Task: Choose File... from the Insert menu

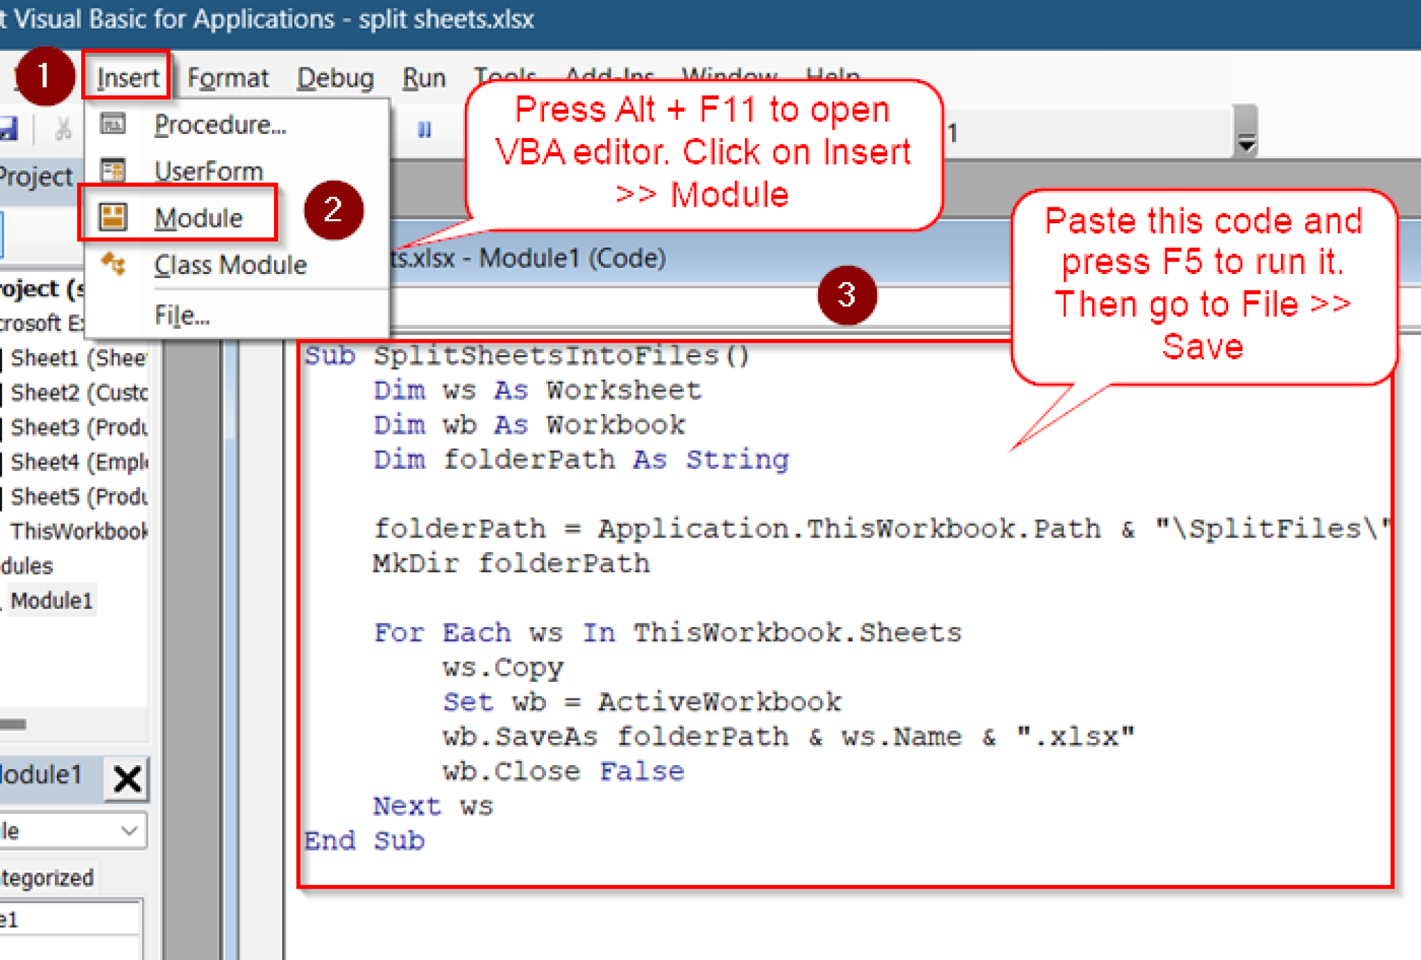Action: (x=180, y=314)
